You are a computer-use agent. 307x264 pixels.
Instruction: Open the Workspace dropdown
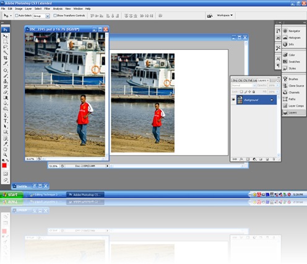225,15
